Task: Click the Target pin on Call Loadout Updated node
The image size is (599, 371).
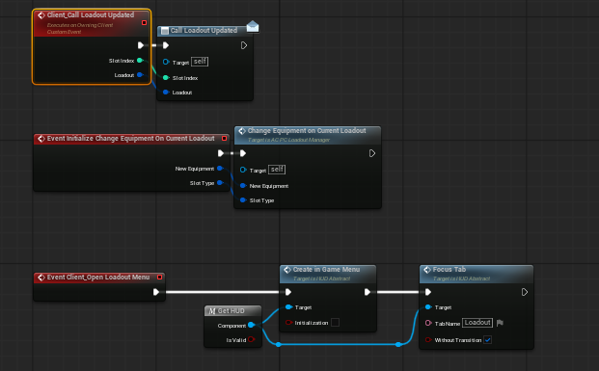Action: pyautogui.click(x=166, y=62)
